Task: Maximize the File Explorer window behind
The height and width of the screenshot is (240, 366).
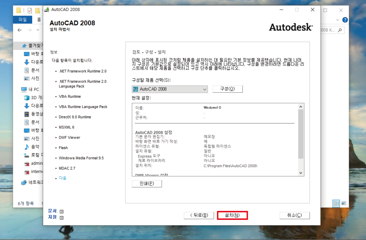Action: point(325,10)
